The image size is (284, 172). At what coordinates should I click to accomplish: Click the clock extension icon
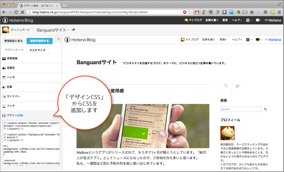pos(252,12)
